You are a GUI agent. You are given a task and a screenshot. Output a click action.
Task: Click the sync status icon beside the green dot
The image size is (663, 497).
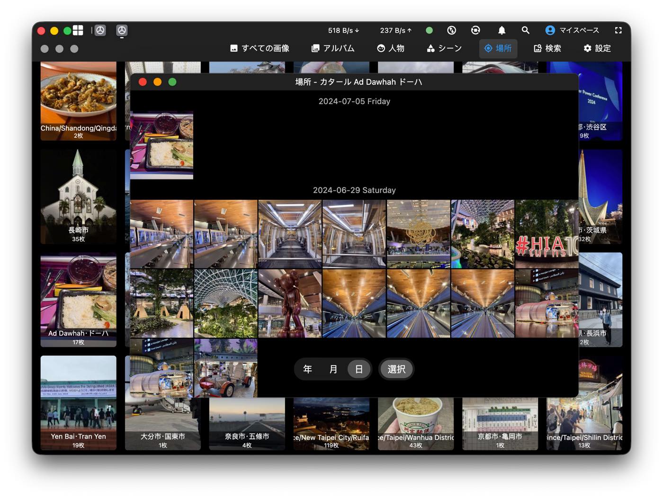pos(452,30)
